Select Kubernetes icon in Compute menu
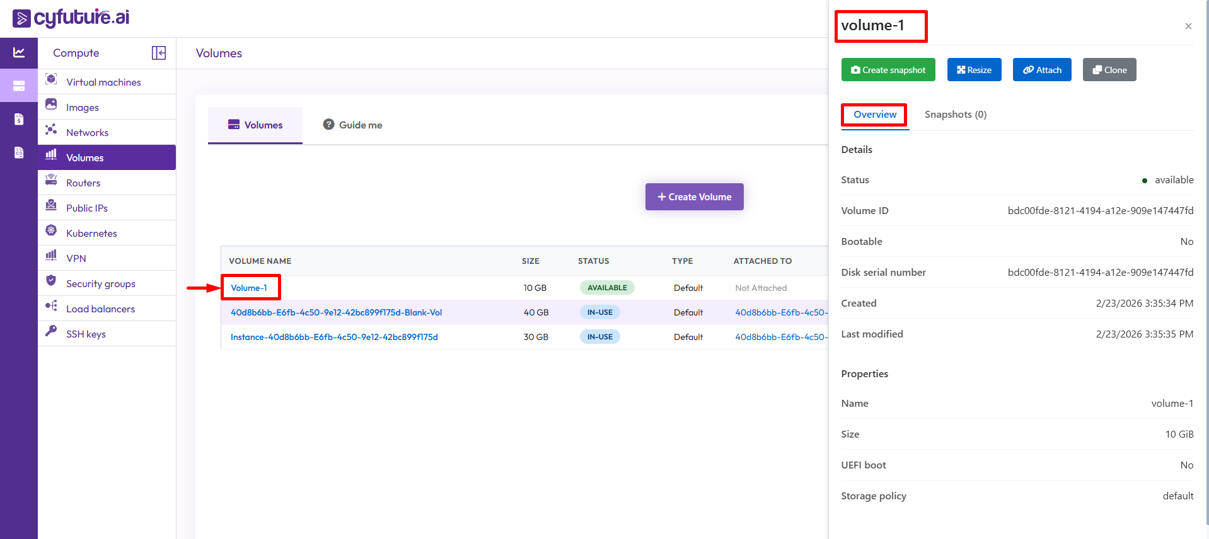The image size is (1209, 539). coord(51,230)
